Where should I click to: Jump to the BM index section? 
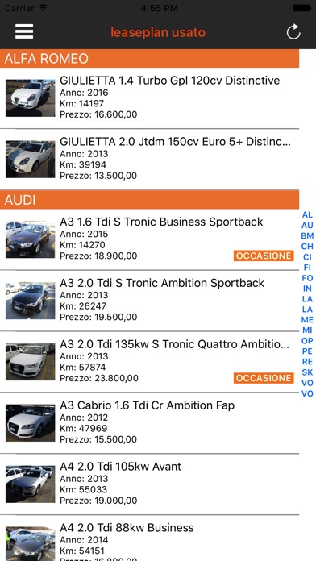point(307,236)
